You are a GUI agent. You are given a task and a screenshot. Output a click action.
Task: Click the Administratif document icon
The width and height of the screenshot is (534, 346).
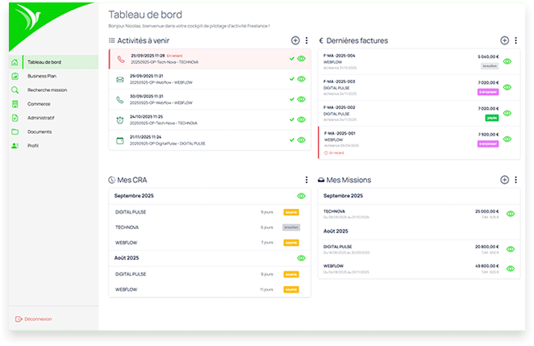pyautogui.click(x=15, y=118)
